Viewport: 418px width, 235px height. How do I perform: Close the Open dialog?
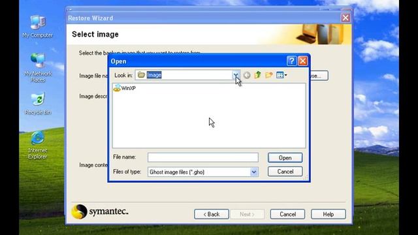(303, 61)
